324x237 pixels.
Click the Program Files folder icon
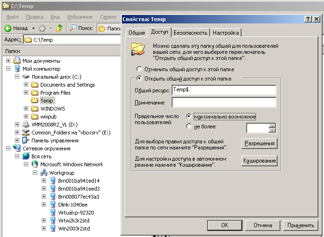[x=35, y=93]
